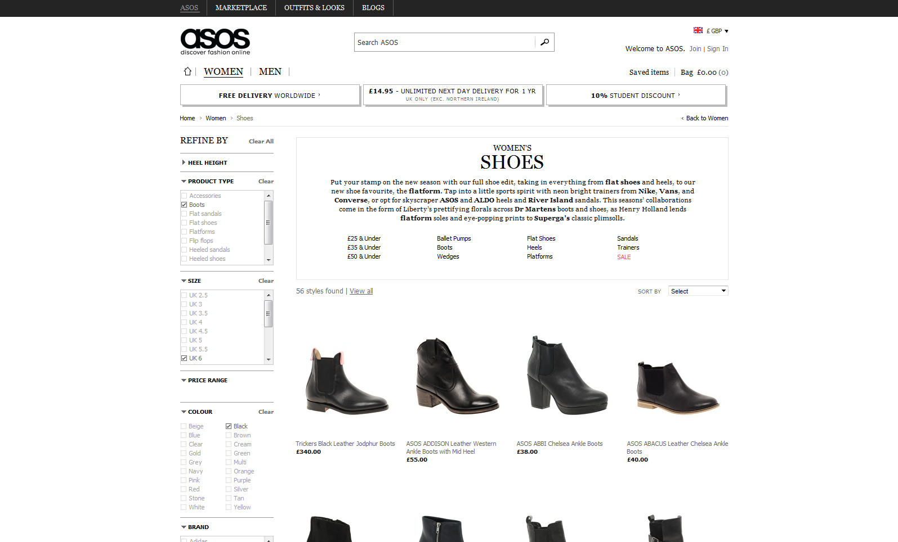Open Saved items
This screenshot has height=542, width=898.
click(649, 72)
